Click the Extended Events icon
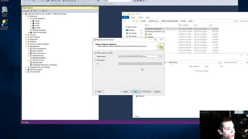Screen dimensions: 248x139 click(31, 56)
